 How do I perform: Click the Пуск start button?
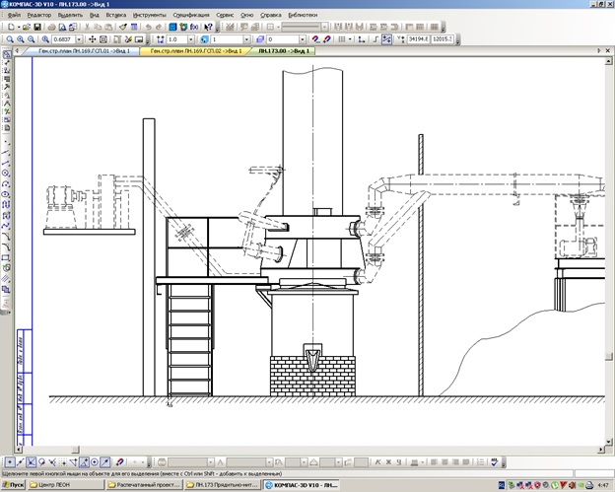tap(13, 485)
